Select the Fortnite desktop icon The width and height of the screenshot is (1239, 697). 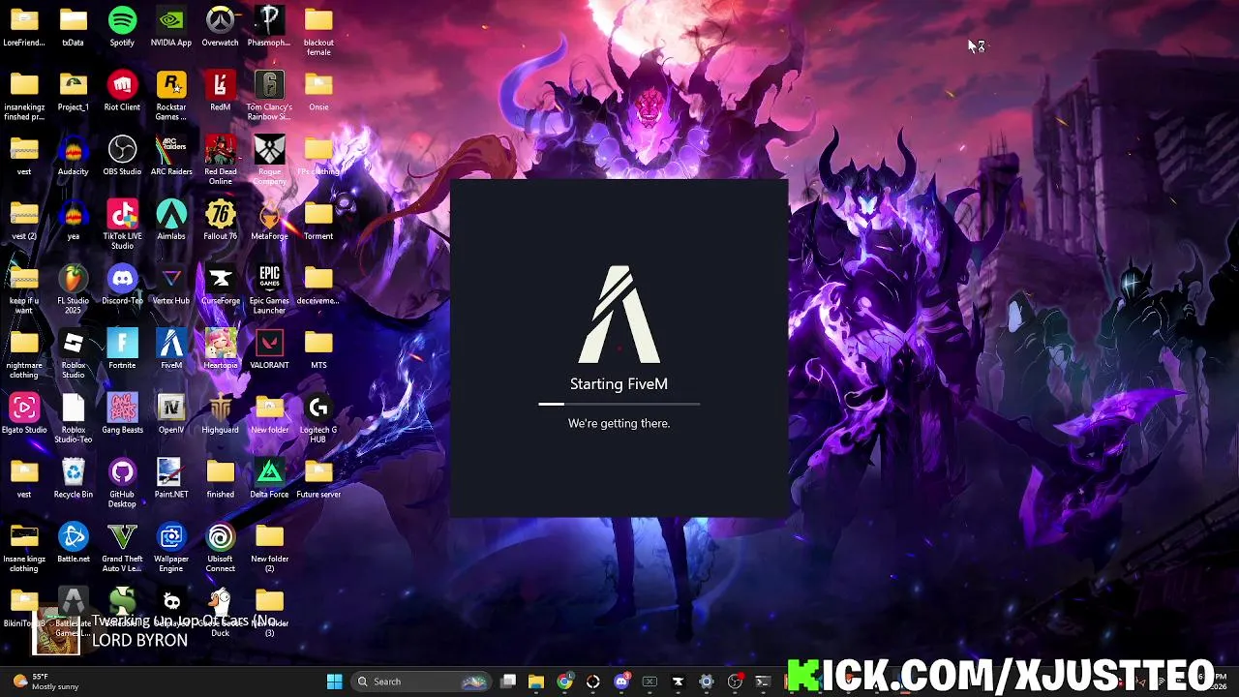coord(122,349)
